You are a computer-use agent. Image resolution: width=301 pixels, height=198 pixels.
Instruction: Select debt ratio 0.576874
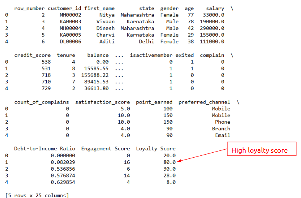click(x=63, y=176)
